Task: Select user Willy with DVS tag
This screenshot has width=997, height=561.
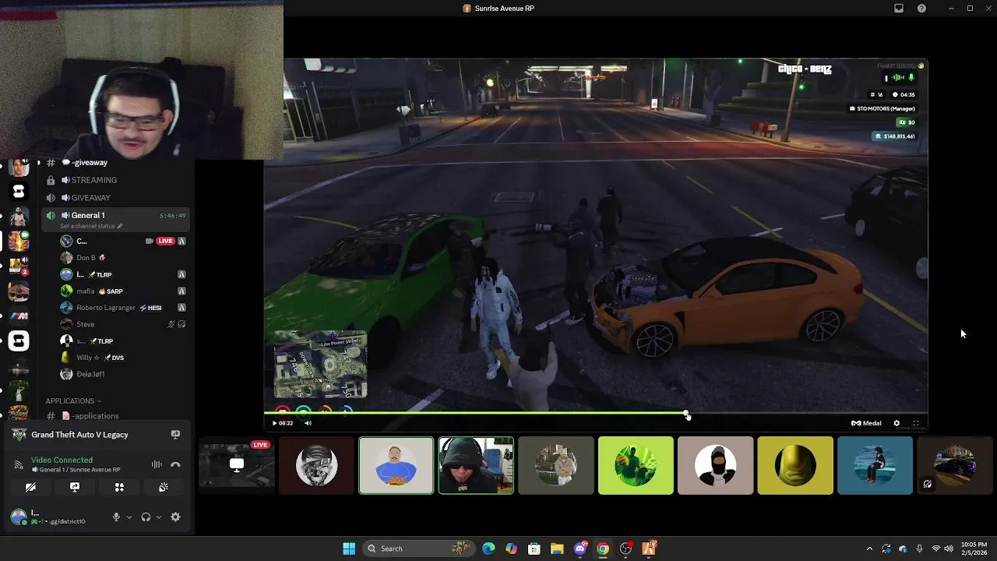Action: (125, 358)
